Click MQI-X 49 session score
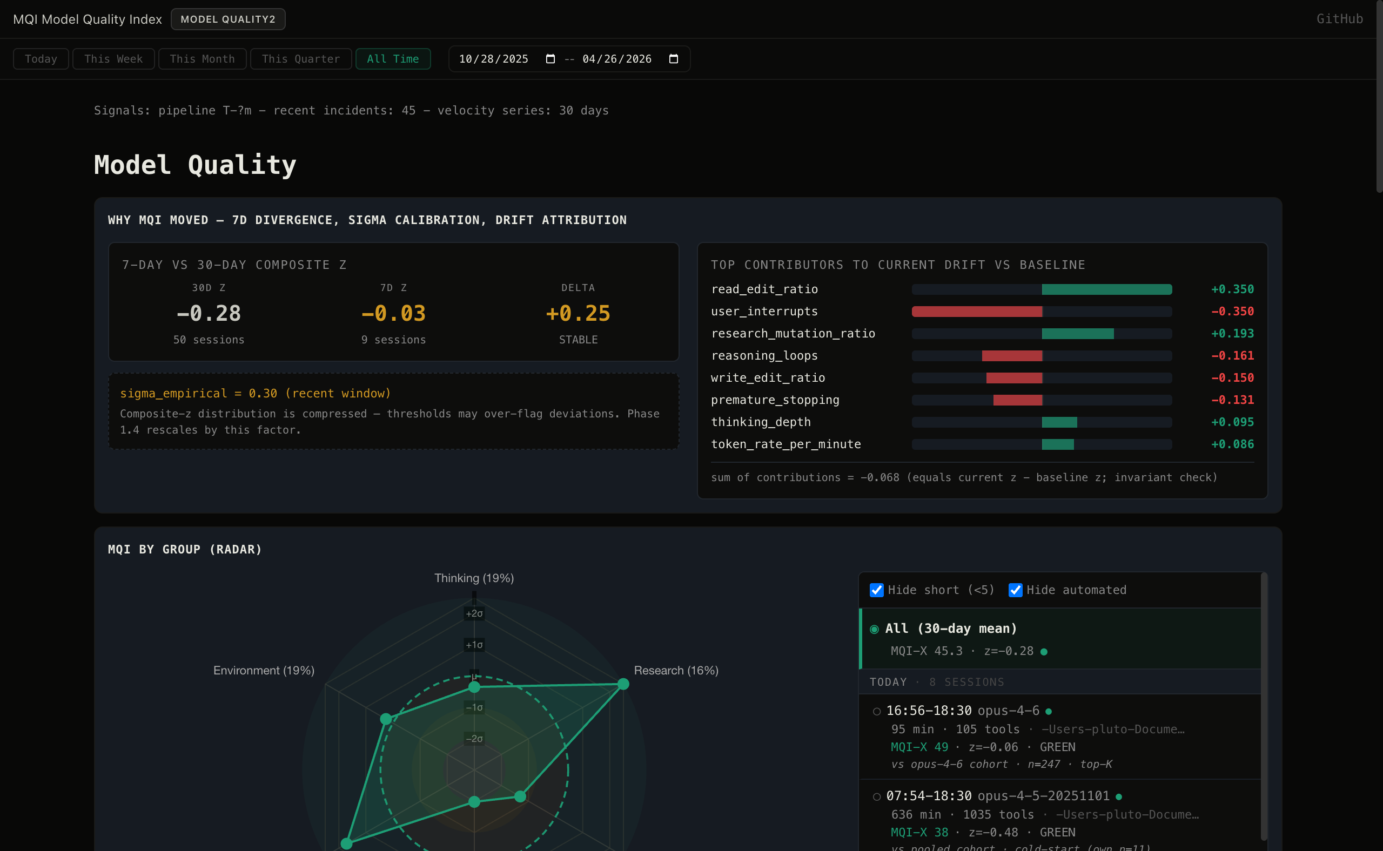Screen dimensions: 1383x851 [919, 747]
